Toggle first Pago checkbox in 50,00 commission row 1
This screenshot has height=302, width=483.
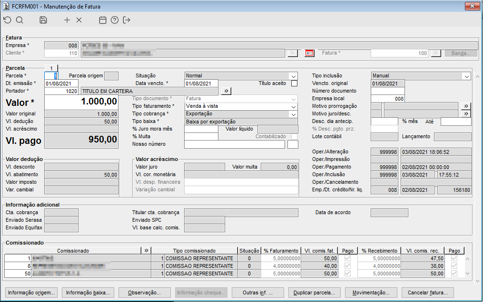(347, 258)
